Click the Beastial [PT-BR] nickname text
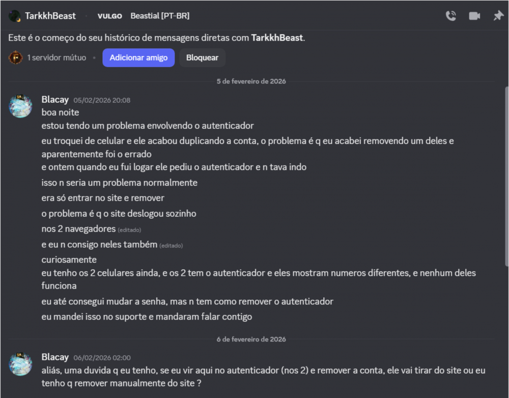The width and height of the screenshot is (509, 398). [x=160, y=16]
